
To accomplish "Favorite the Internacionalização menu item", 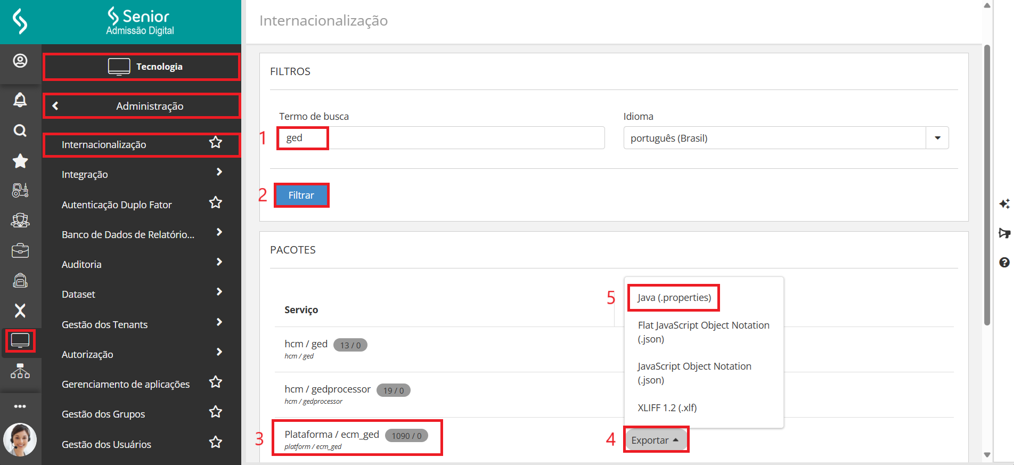I will point(216,143).
